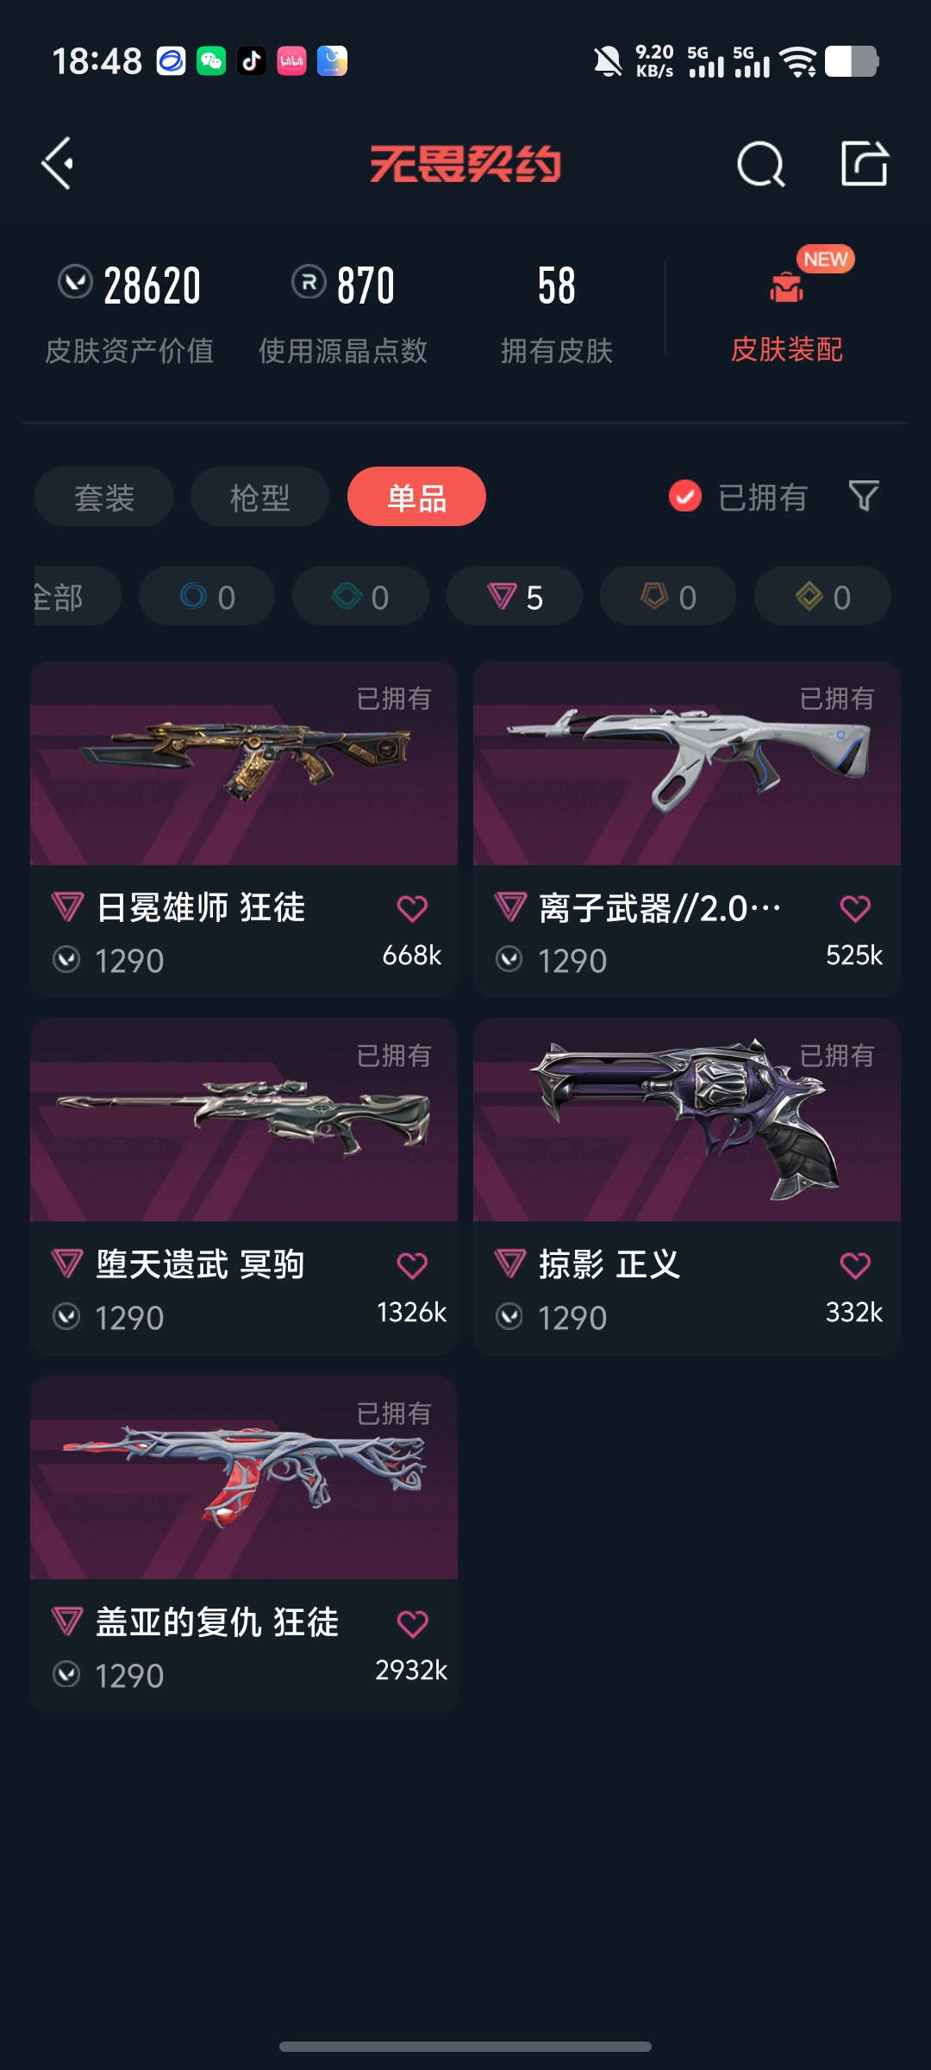Select pink triangle tier filter showing 5
The height and width of the screenshot is (2070, 931).
515,596
